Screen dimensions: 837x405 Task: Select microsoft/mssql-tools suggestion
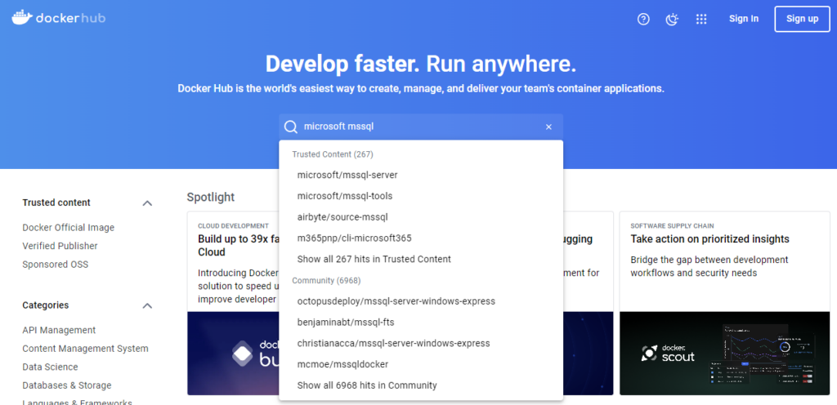click(x=345, y=196)
